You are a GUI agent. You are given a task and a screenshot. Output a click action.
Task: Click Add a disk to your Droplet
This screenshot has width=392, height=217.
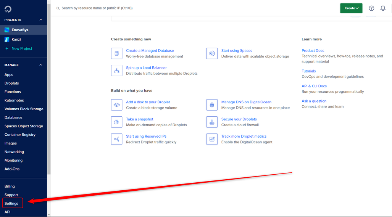pos(148,102)
